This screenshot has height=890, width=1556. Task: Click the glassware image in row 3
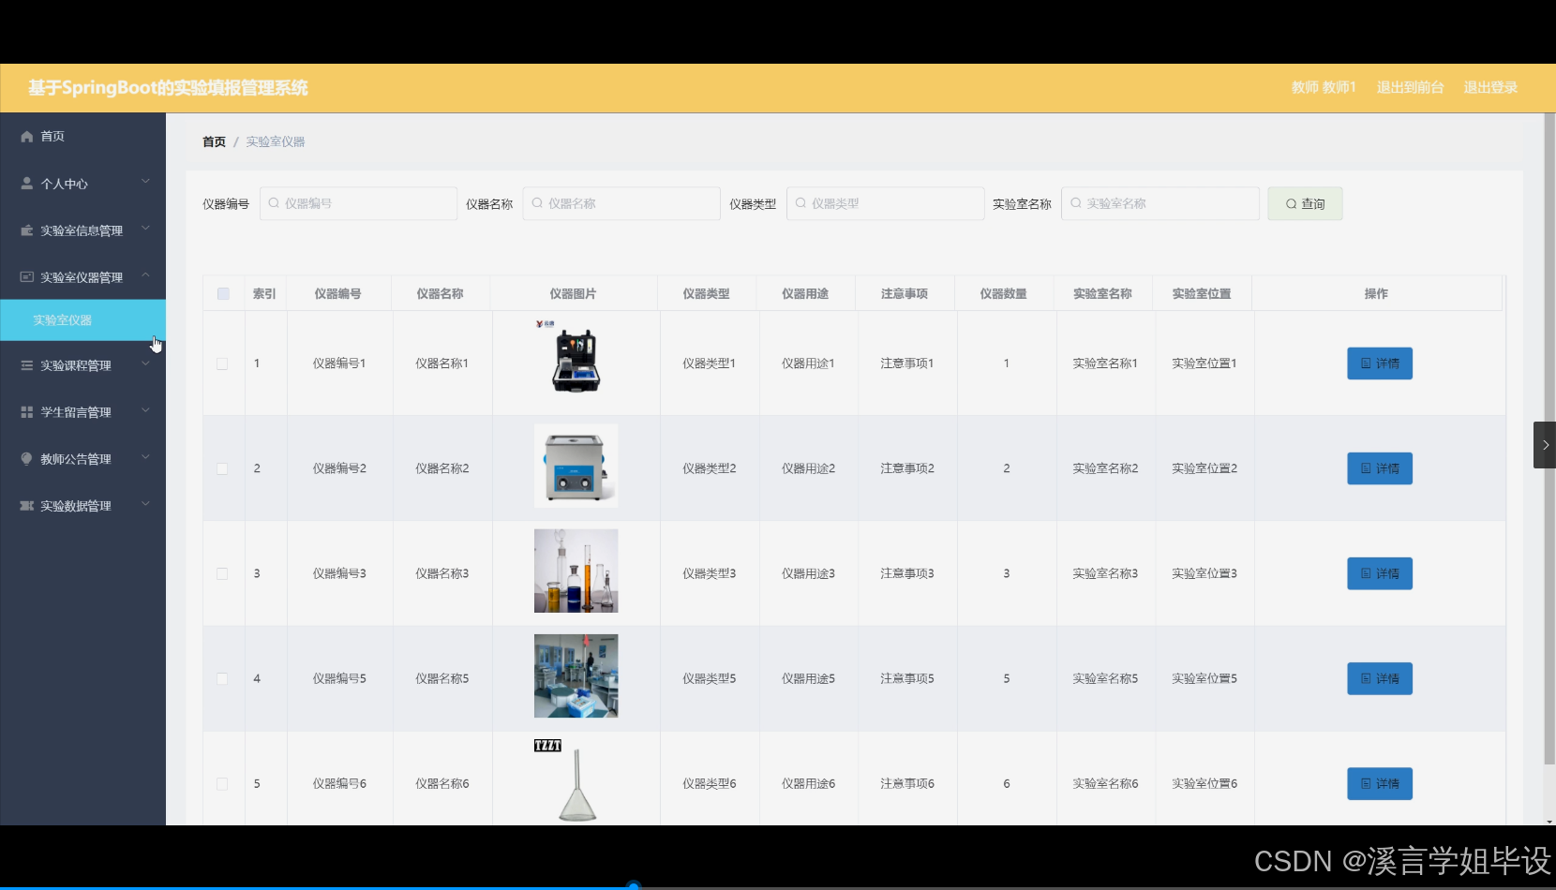click(x=576, y=571)
